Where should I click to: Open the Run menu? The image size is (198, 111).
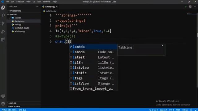tap(39, 2)
